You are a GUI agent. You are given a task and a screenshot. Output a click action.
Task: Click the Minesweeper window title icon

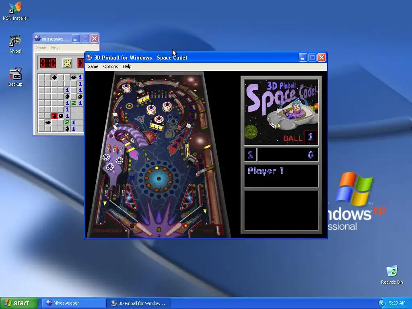(x=37, y=39)
